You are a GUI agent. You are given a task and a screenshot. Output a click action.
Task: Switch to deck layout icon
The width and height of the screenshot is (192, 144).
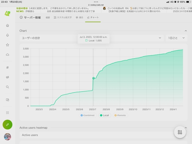click(7, 100)
